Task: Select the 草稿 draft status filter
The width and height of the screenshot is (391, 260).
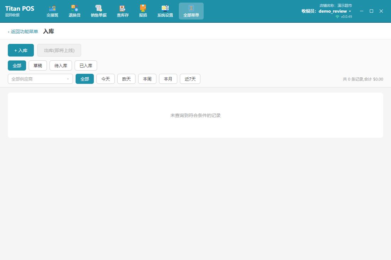Action: (x=38, y=66)
